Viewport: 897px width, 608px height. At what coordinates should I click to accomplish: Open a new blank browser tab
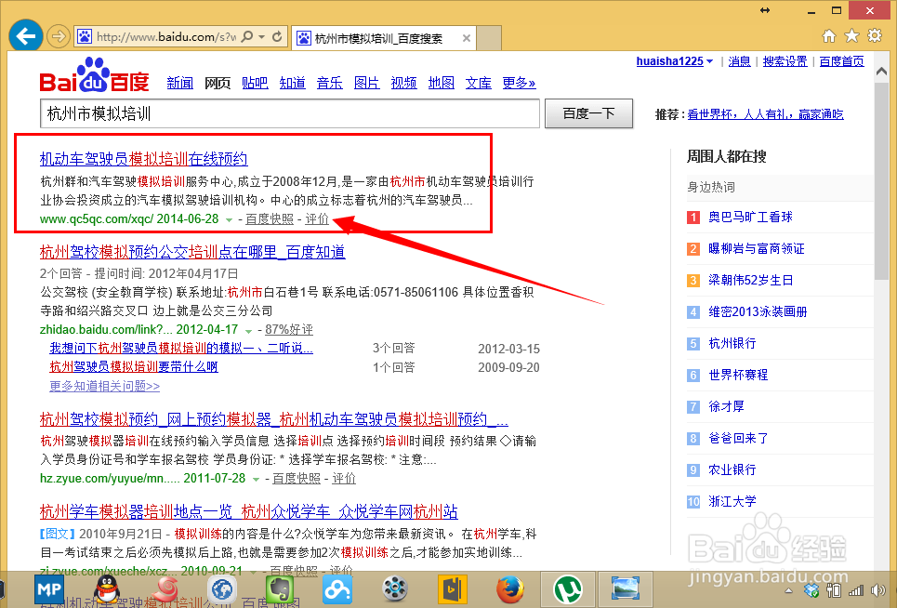(489, 38)
